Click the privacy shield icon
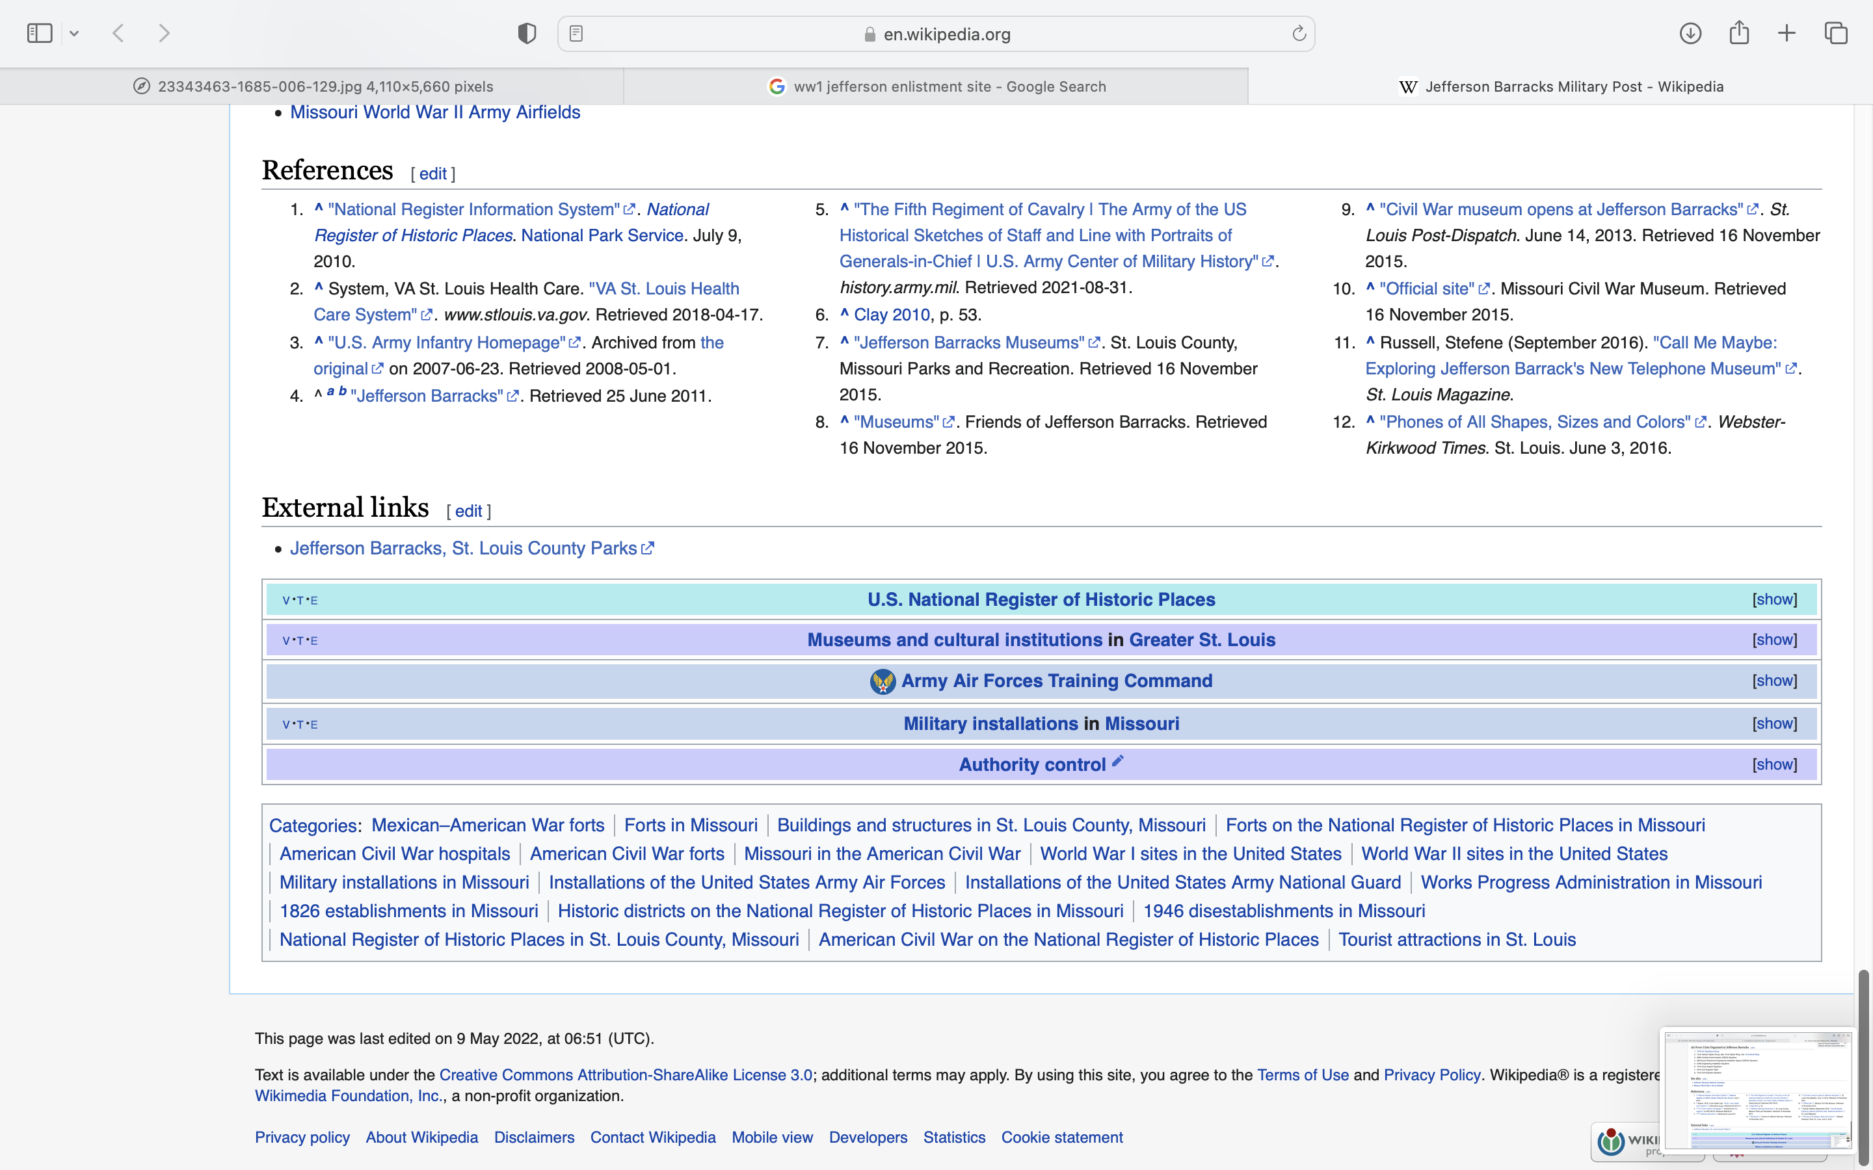 (526, 33)
